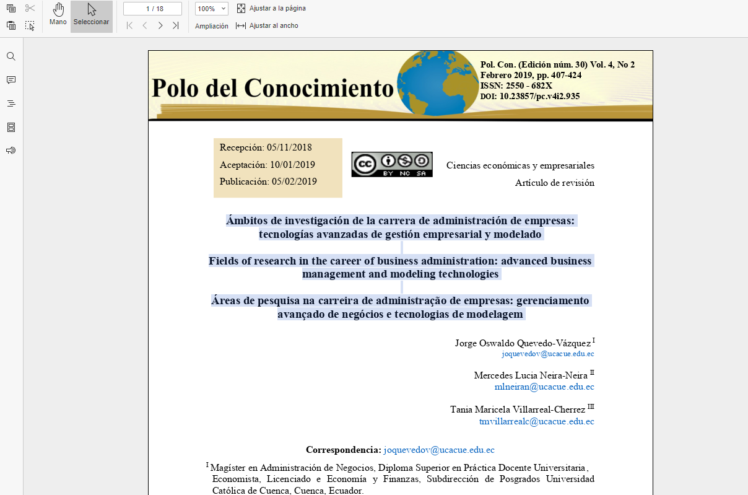Click the page number field showing 1 / 18
Screen dimensions: 748x495
152,9
